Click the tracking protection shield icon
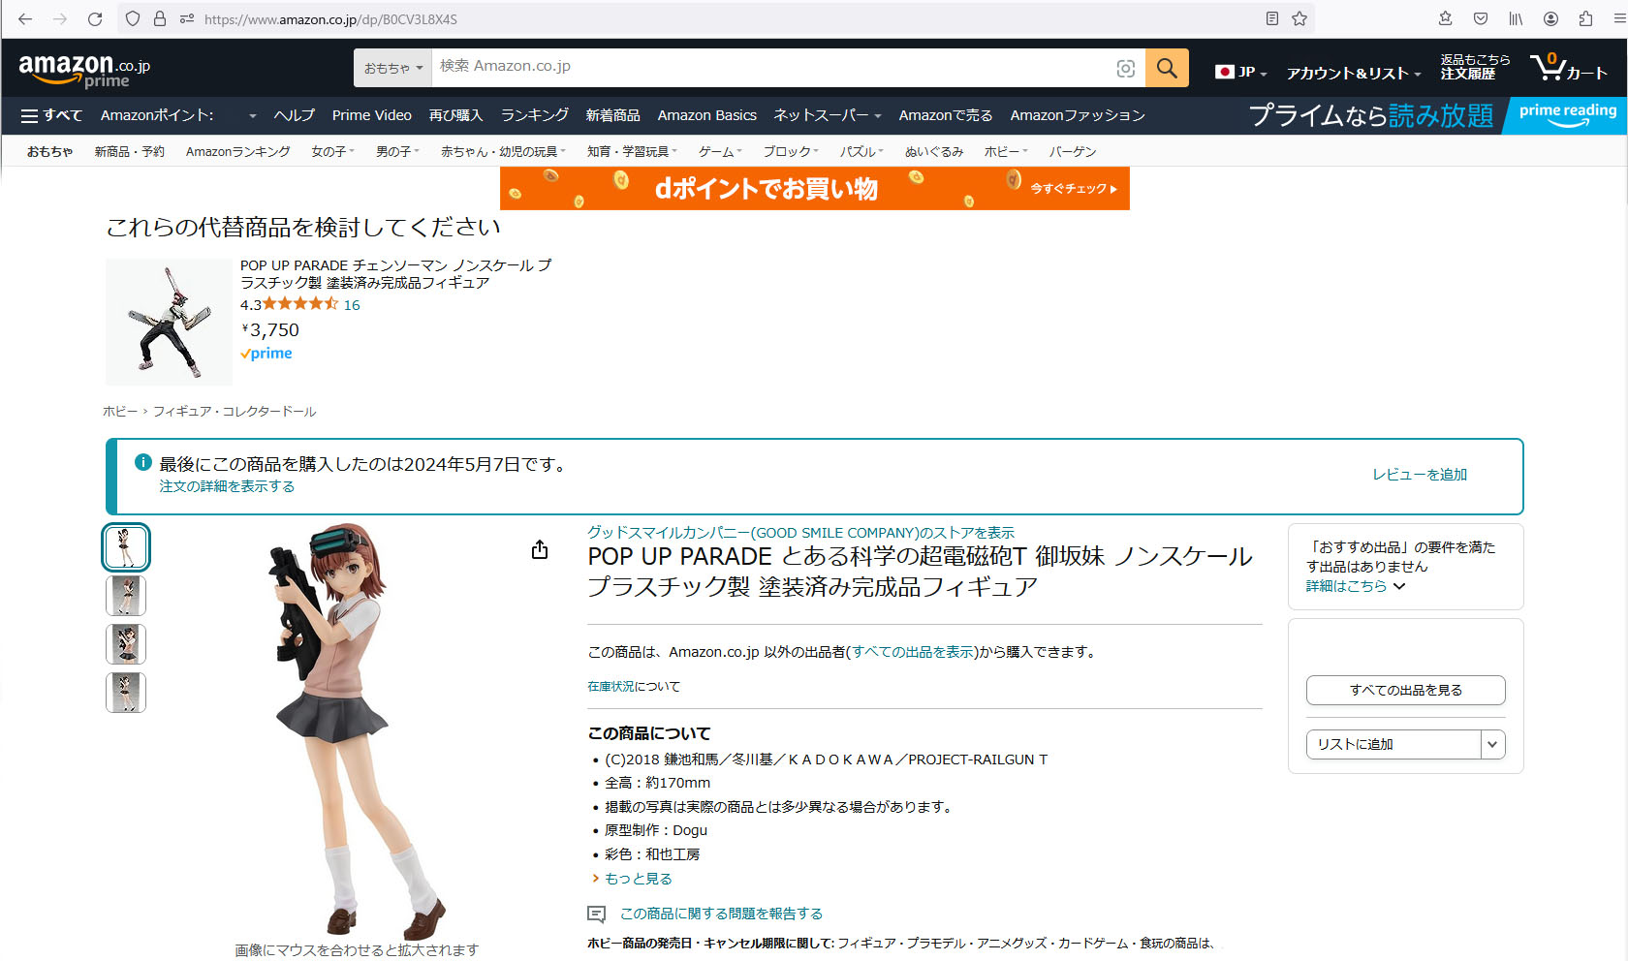 [133, 18]
